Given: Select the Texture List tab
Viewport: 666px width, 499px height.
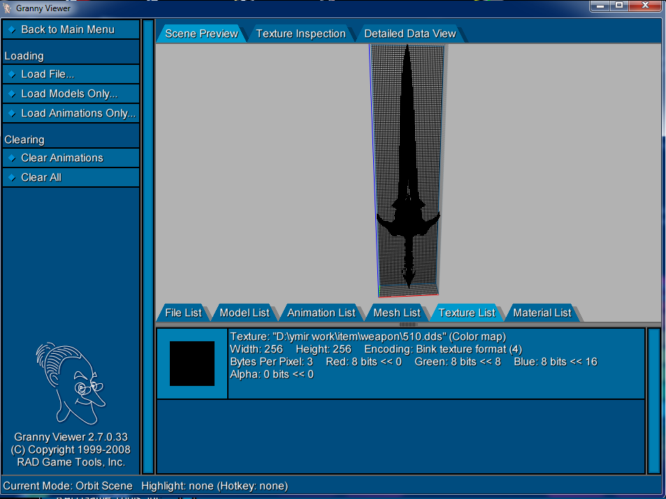Looking at the screenshot, I should click(467, 313).
